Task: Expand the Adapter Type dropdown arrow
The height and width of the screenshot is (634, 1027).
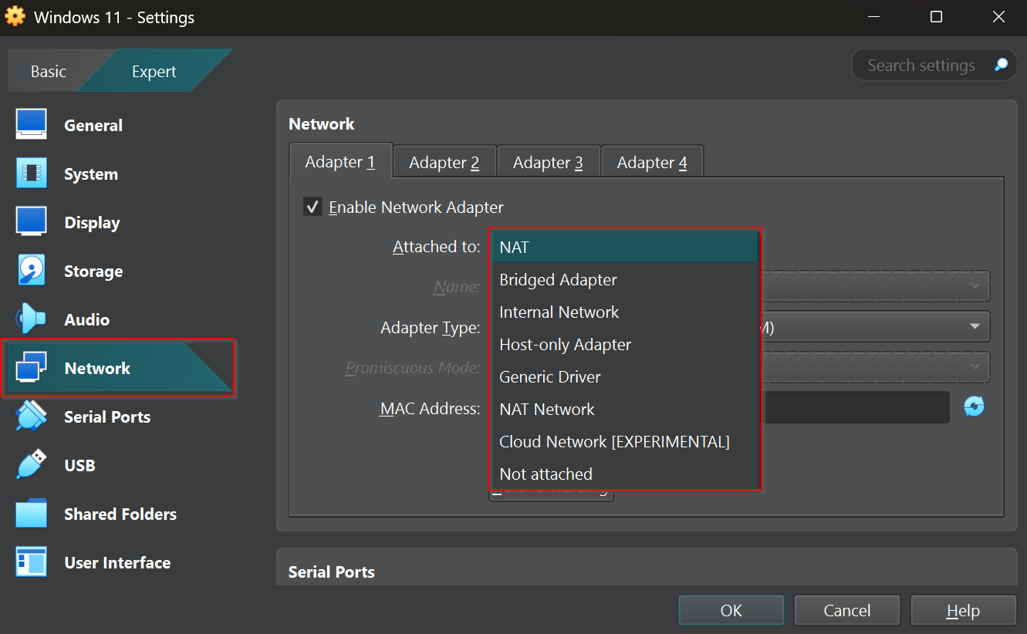Action: (975, 326)
